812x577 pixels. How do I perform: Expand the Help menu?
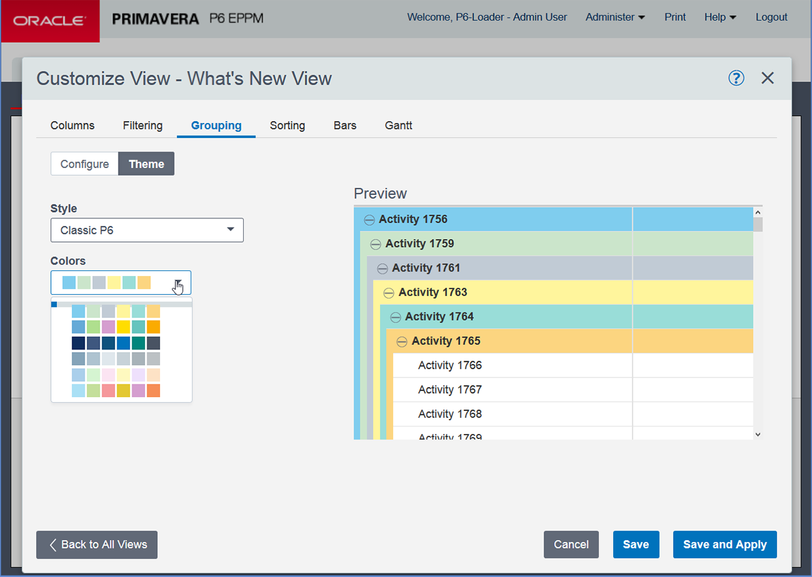click(x=720, y=18)
